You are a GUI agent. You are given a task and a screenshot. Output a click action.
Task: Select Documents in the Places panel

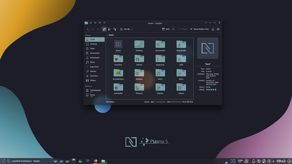[x=95, y=53]
